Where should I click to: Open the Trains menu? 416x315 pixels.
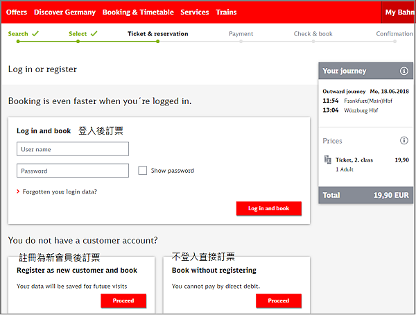[x=226, y=12]
